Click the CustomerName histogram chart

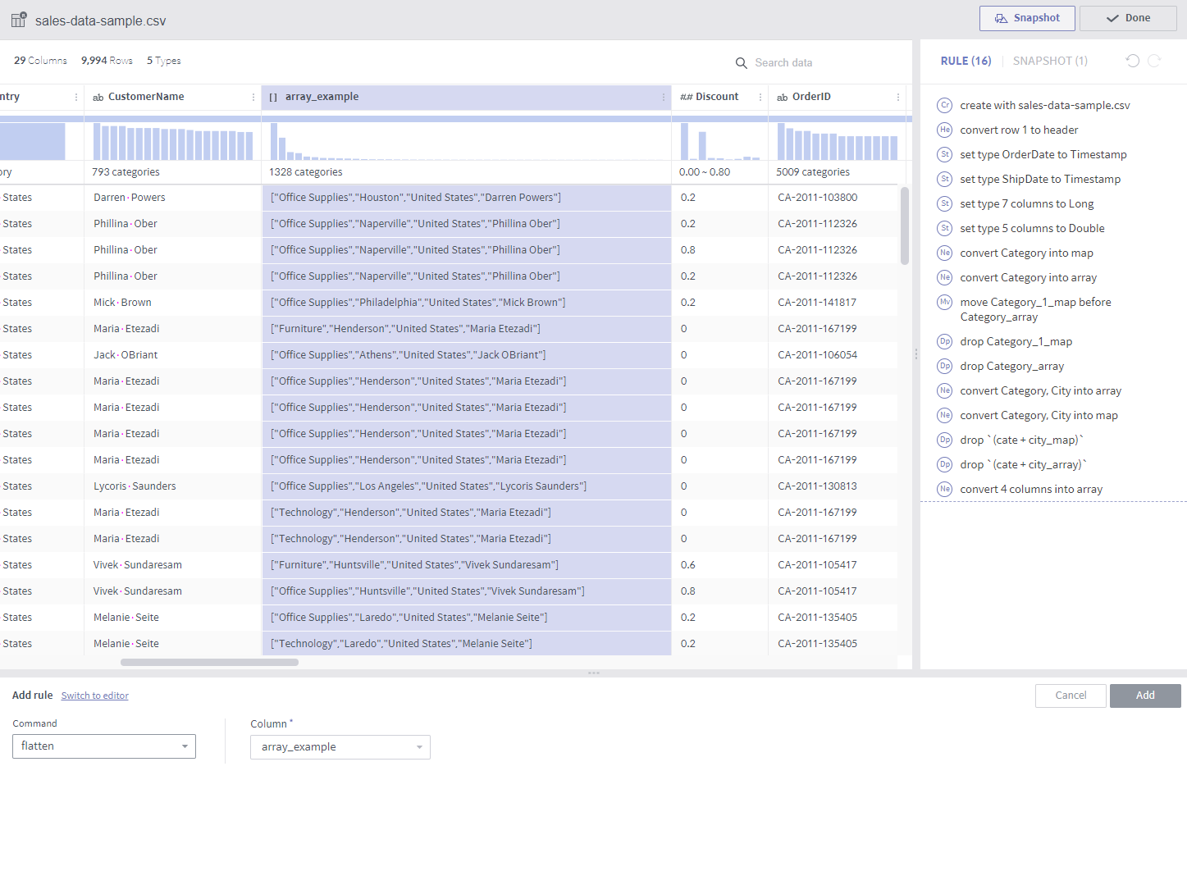coord(173,141)
